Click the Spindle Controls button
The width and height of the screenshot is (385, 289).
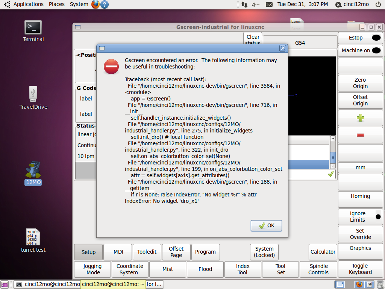[x=318, y=269]
